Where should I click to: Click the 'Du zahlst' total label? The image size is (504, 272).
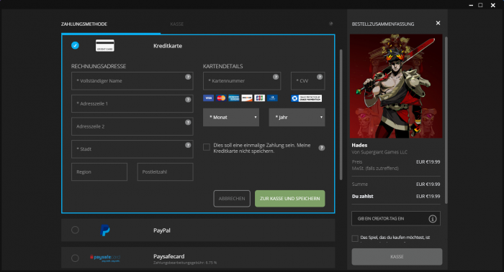tap(363, 197)
